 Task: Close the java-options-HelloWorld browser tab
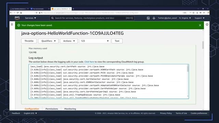(x=70, y=9)
